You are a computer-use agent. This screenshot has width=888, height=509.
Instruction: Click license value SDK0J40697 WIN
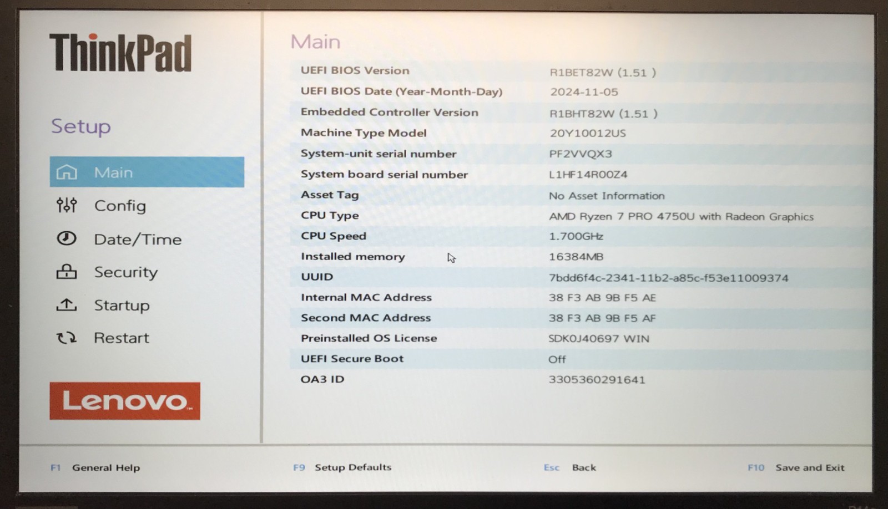point(599,339)
